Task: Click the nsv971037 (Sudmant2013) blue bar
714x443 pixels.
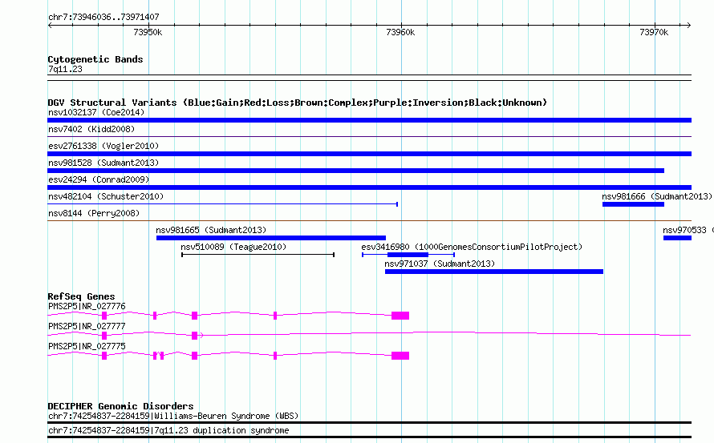Action: tap(494, 272)
